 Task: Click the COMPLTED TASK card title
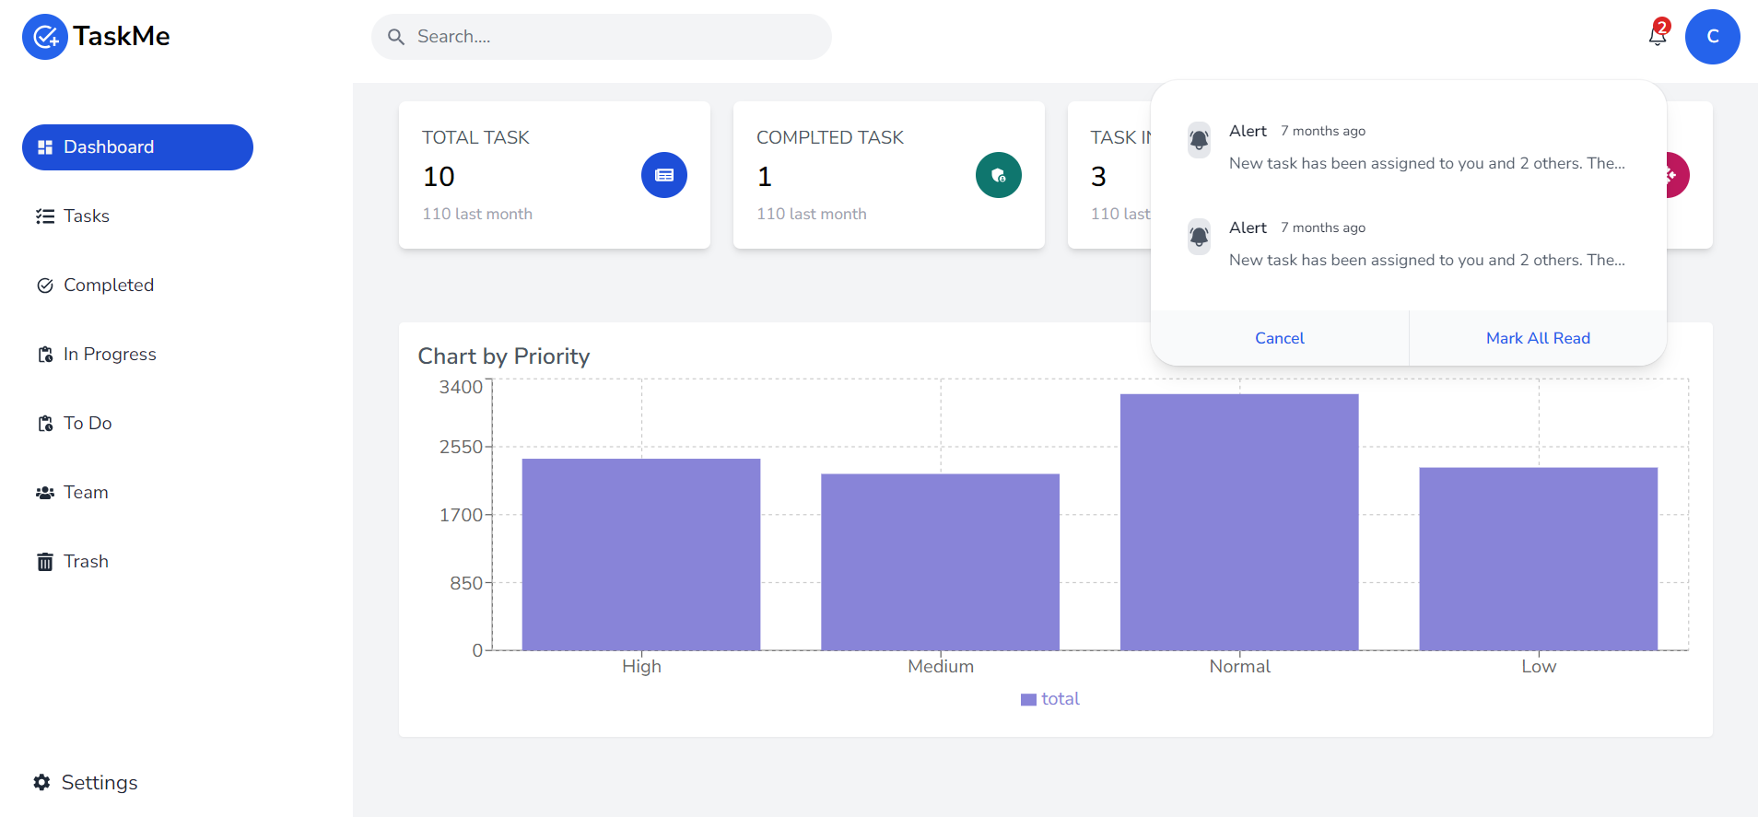(830, 137)
